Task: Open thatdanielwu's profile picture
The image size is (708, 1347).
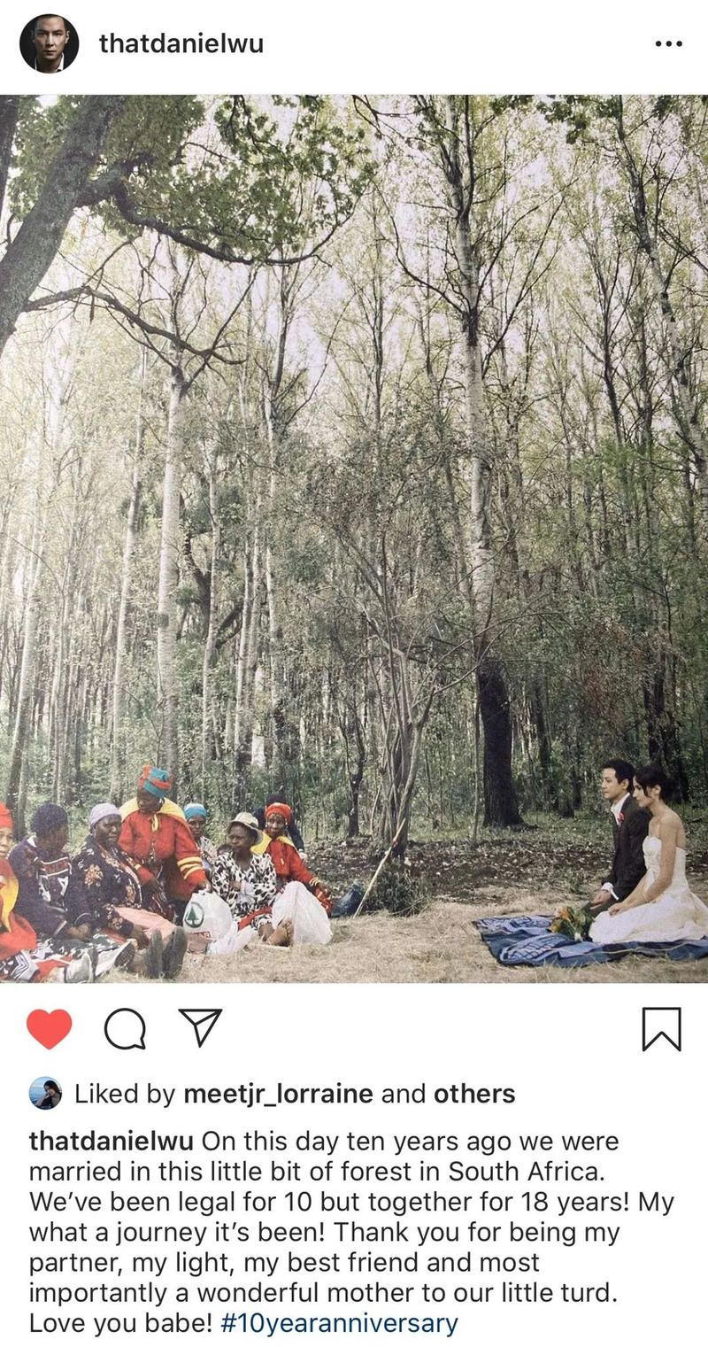Action: pos(49,43)
